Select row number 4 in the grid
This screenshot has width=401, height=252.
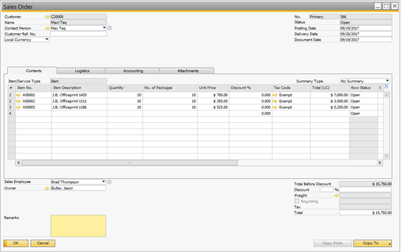coord(12,113)
